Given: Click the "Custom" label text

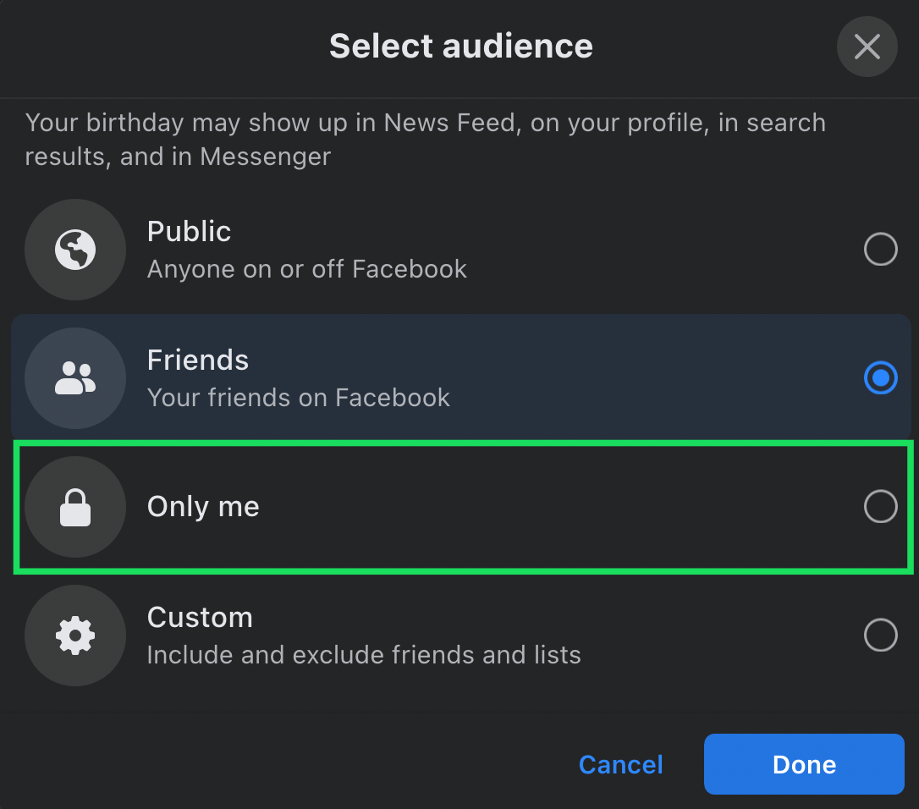Looking at the screenshot, I should [x=200, y=617].
